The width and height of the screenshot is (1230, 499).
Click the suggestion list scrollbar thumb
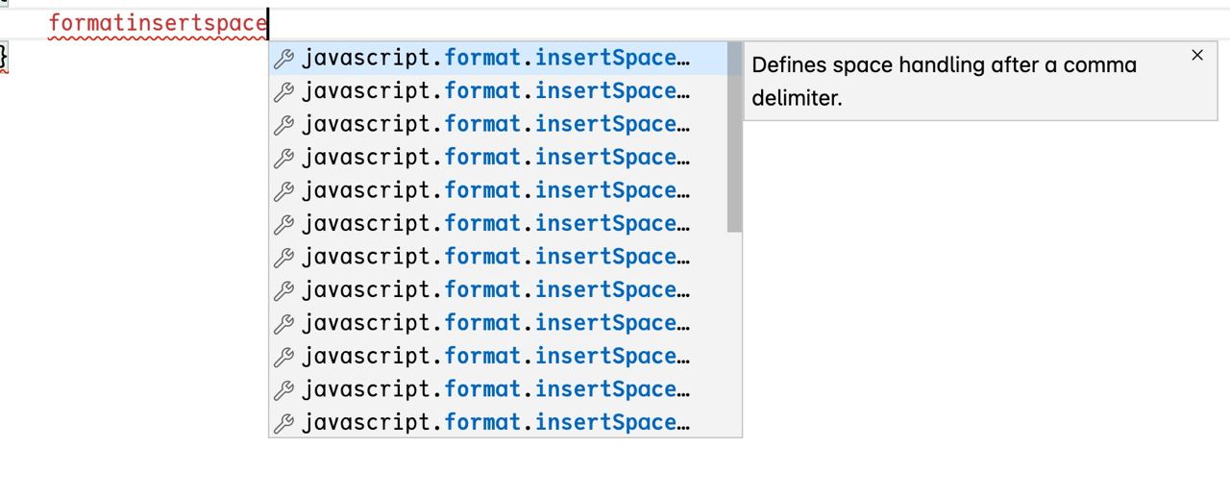tap(734, 137)
